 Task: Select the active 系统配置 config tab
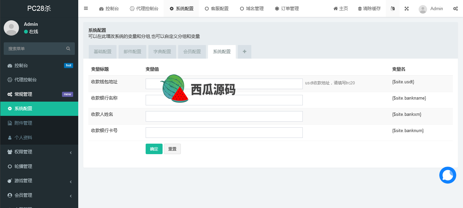coord(222,52)
